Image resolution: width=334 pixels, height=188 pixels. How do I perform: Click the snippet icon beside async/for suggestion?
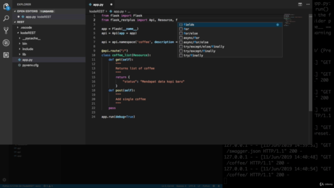click(x=181, y=38)
